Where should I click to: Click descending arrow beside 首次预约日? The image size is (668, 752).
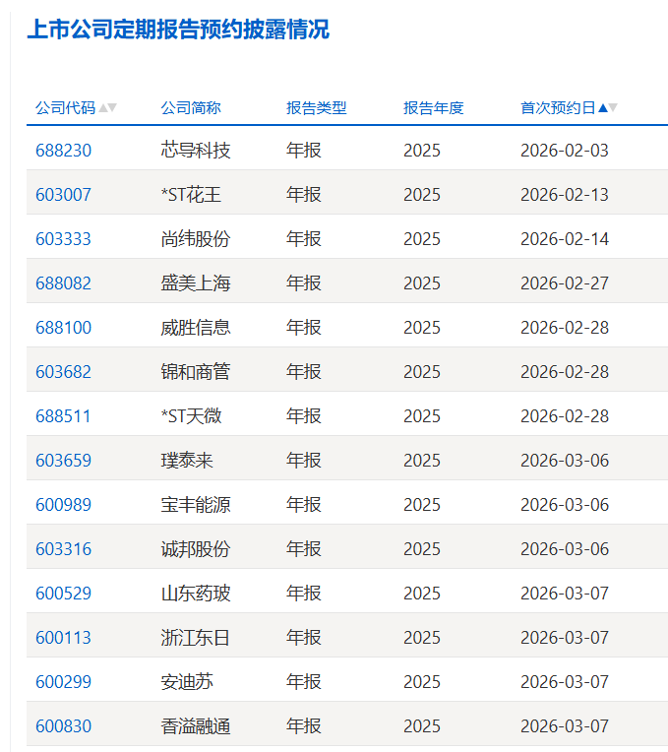pyautogui.click(x=613, y=108)
